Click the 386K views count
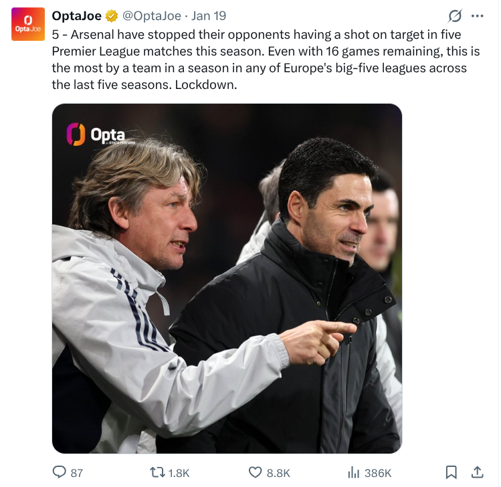 (378, 473)
